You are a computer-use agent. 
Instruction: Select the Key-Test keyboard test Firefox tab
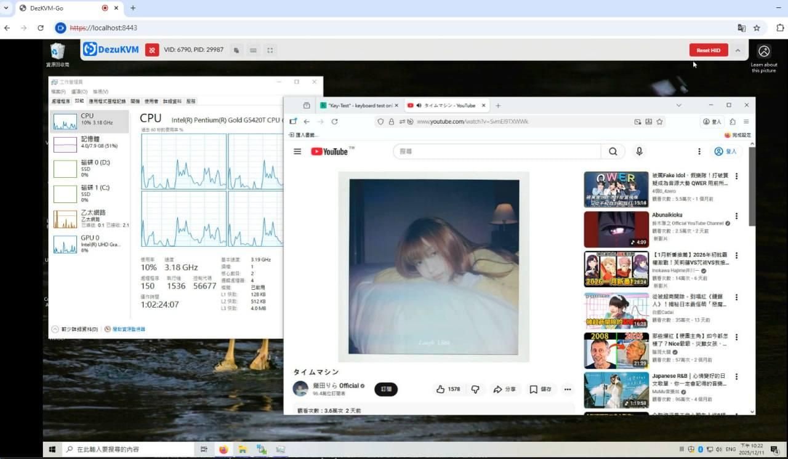tap(360, 105)
